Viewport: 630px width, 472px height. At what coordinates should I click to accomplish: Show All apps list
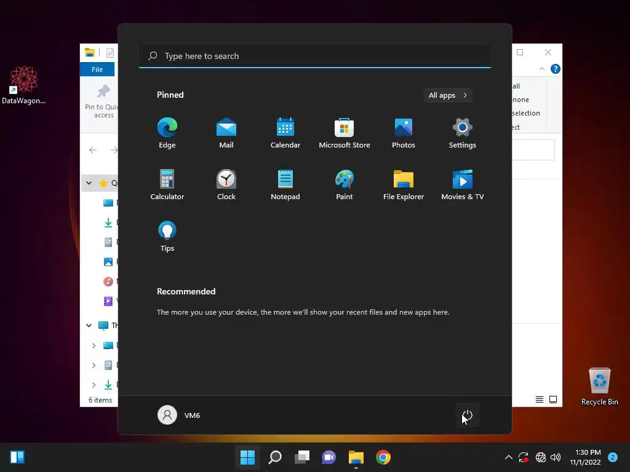[448, 95]
